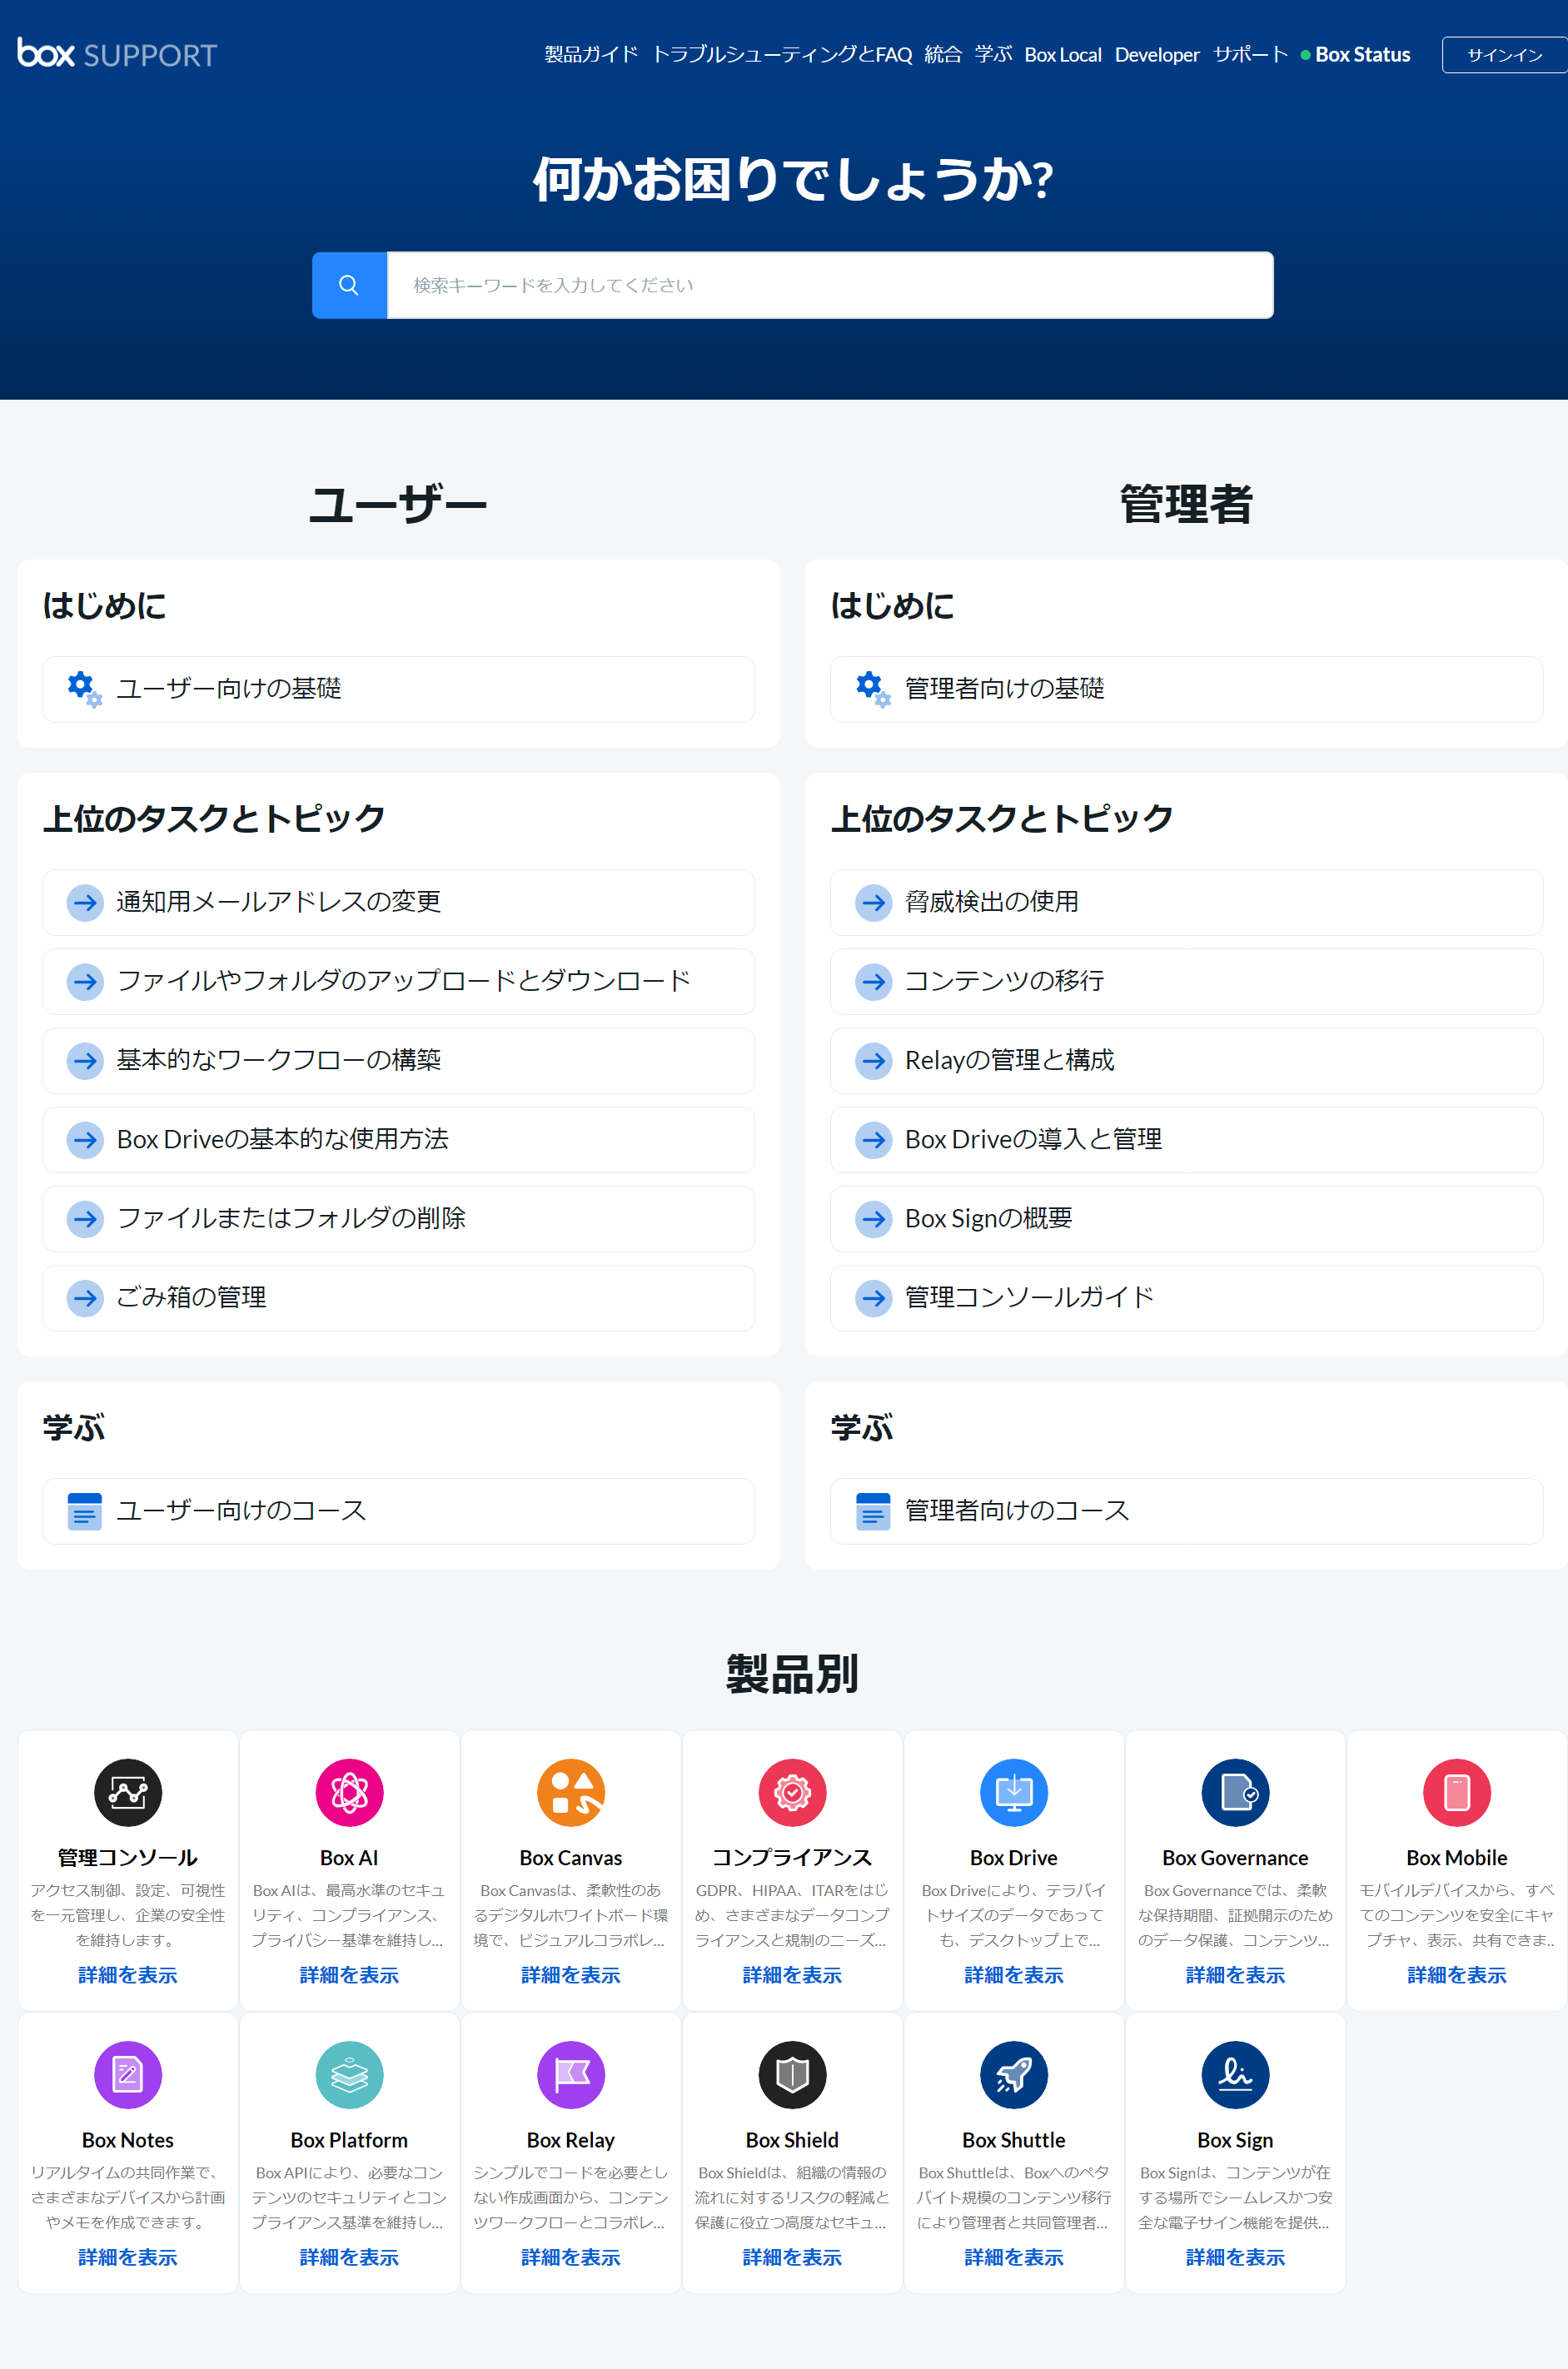Click arrow icon beside ごみ箱の管理

85,1298
